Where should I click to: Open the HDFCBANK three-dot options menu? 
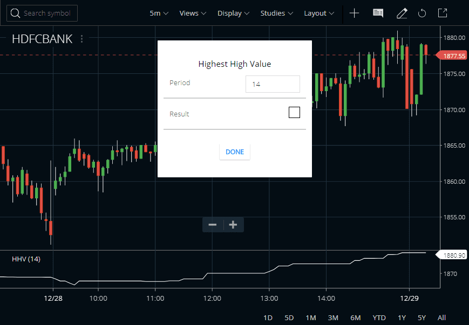pyautogui.click(x=81, y=39)
